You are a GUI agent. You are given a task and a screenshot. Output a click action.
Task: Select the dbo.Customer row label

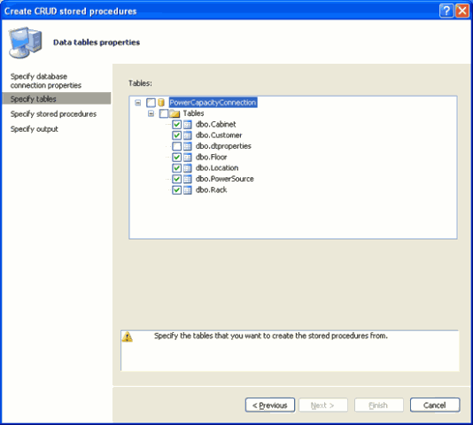click(x=219, y=135)
